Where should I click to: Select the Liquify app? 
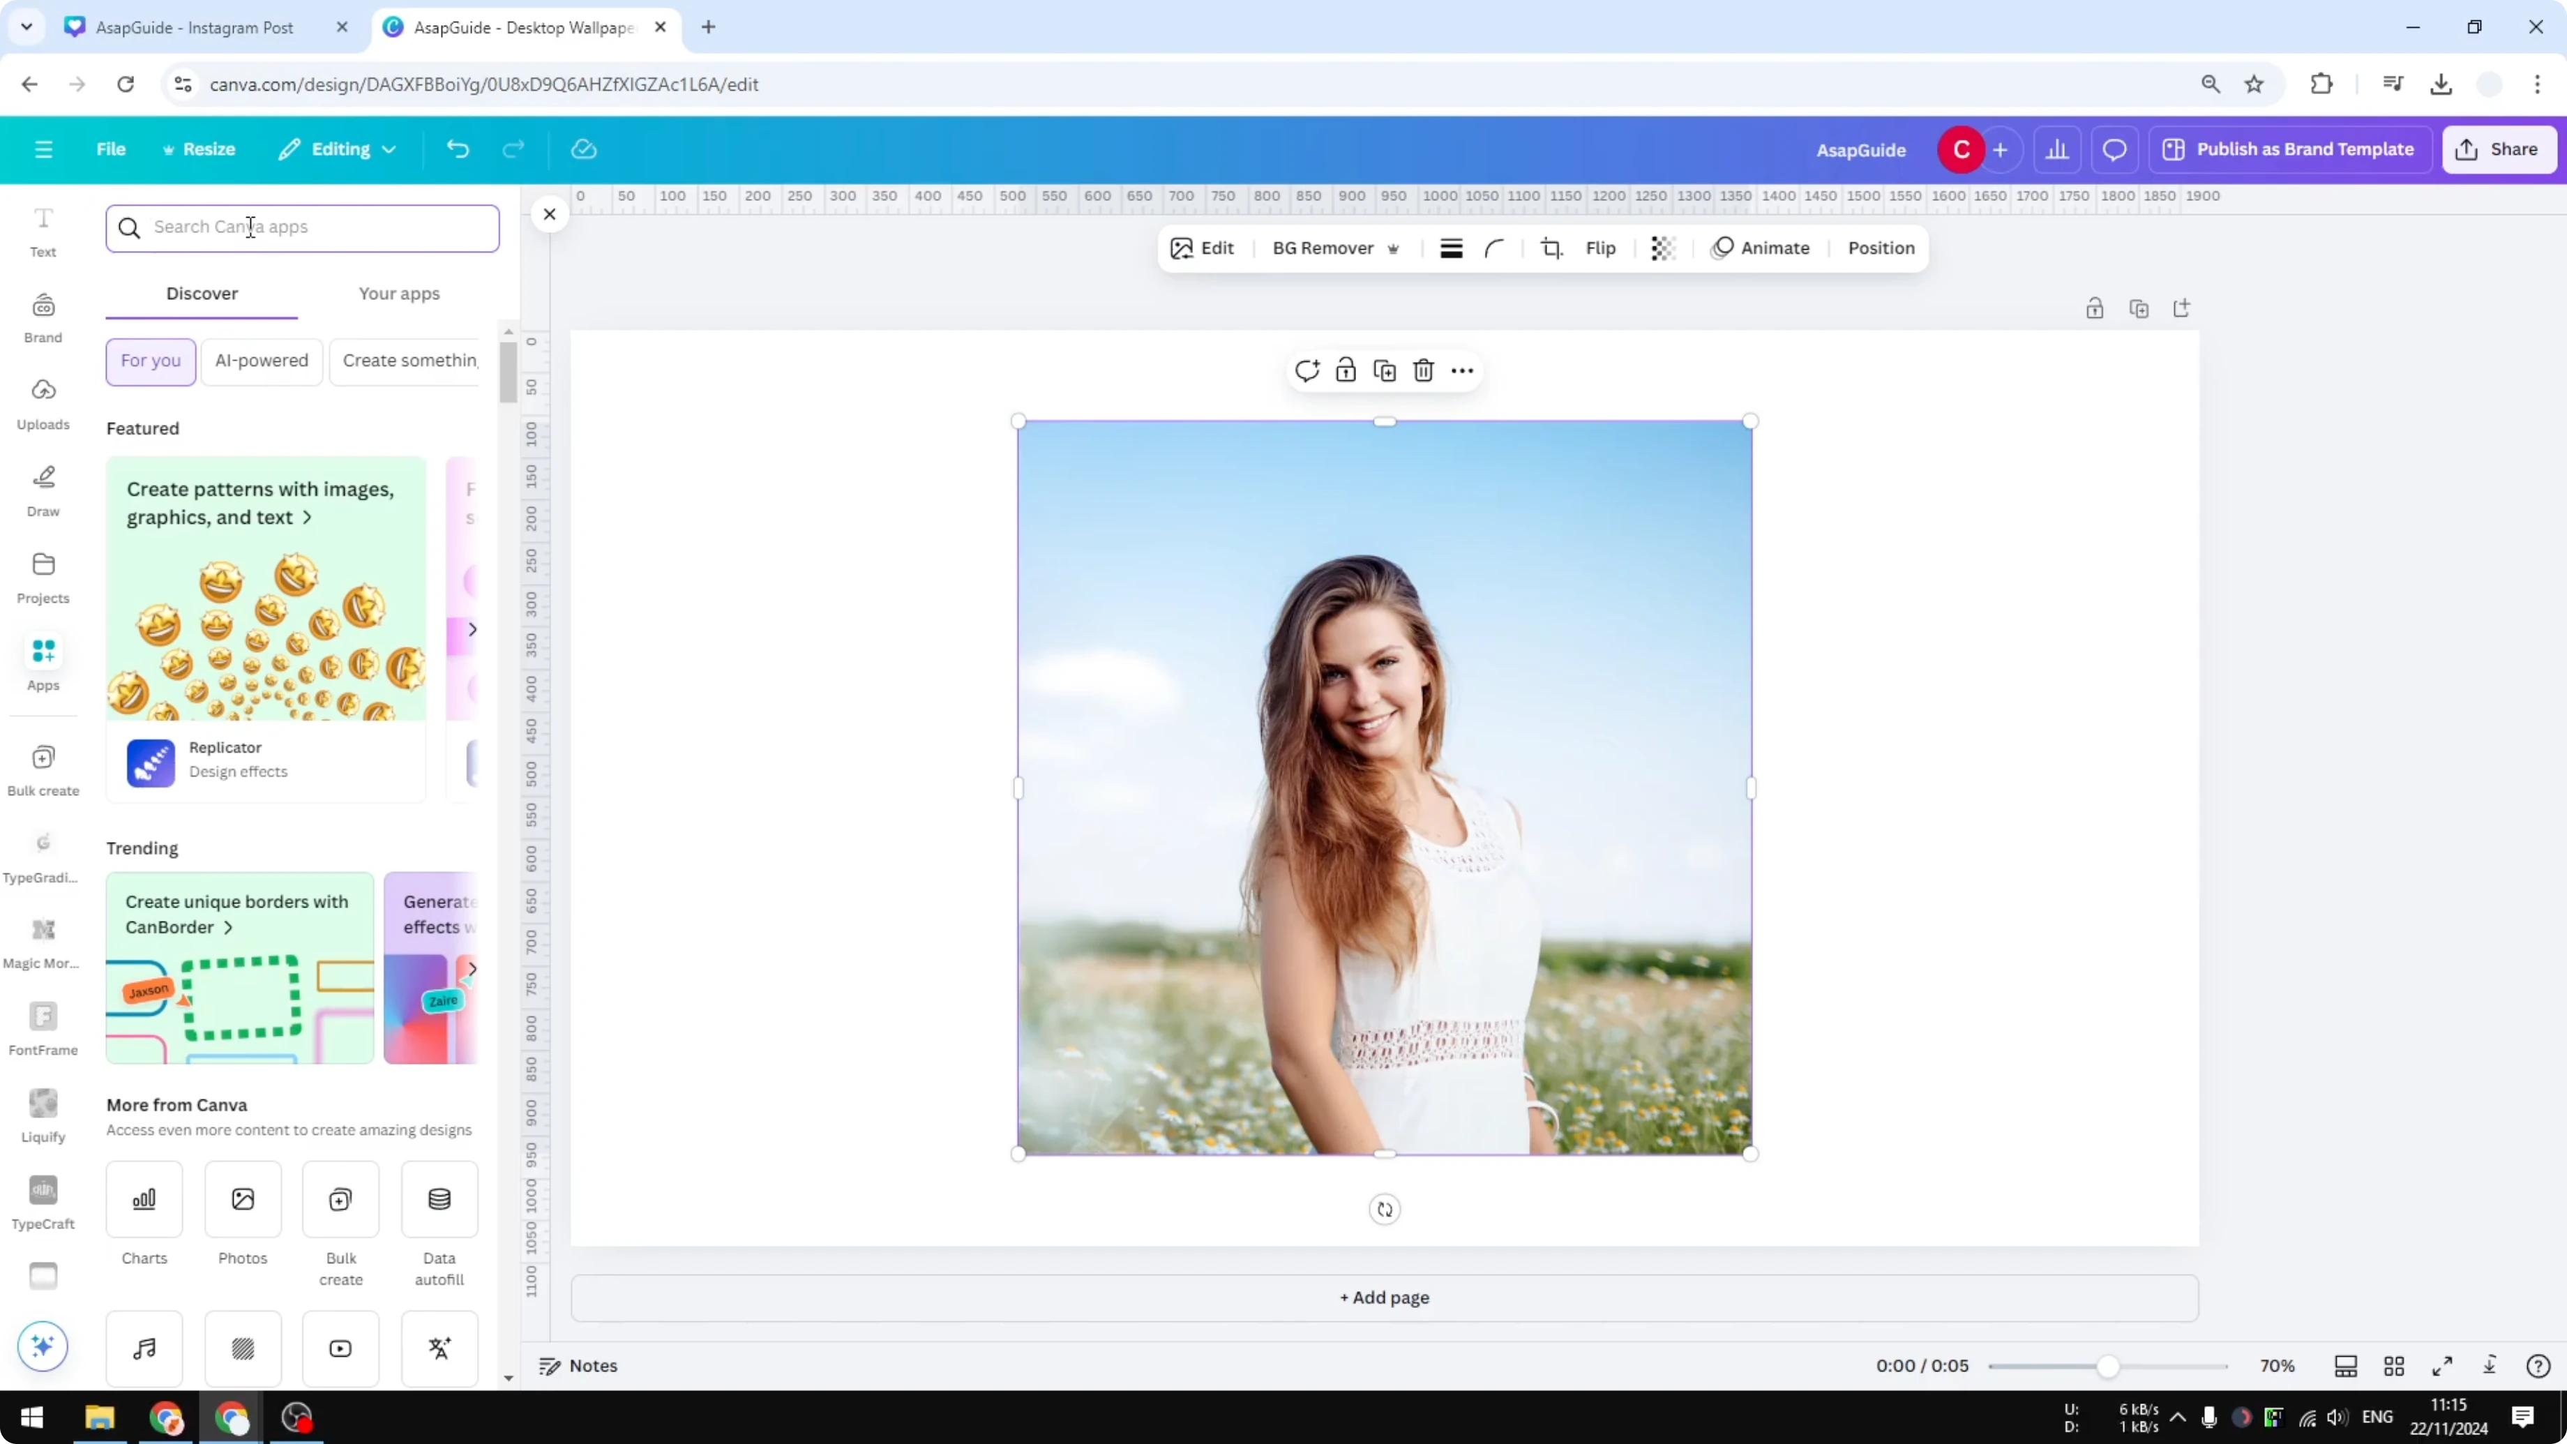pyautogui.click(x=43, y=1114)
